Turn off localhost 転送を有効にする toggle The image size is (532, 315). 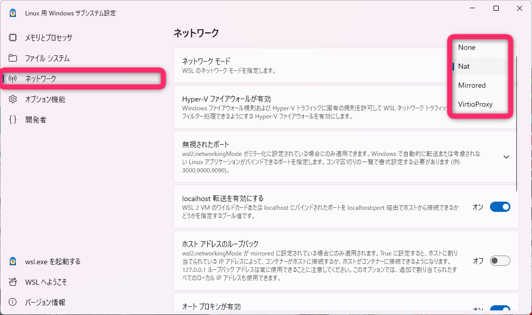click(x=500, y=207)
